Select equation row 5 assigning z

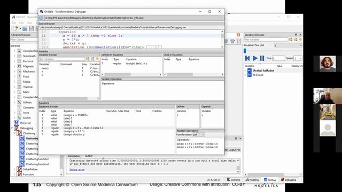point(107,128)
